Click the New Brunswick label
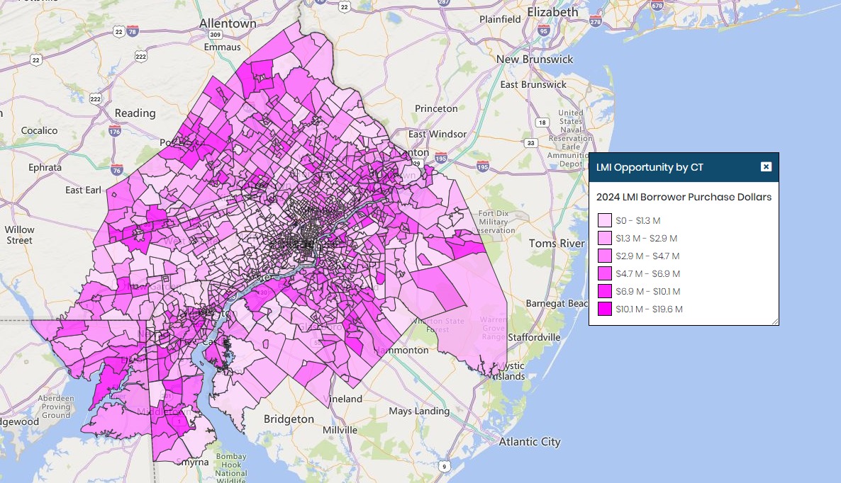This screenshot has width=841, height=483. 534,59
